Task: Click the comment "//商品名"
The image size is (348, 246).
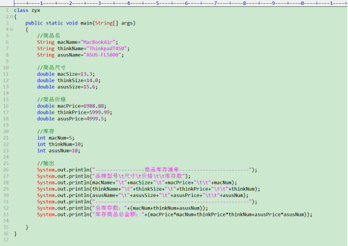Action: [48, 36]
